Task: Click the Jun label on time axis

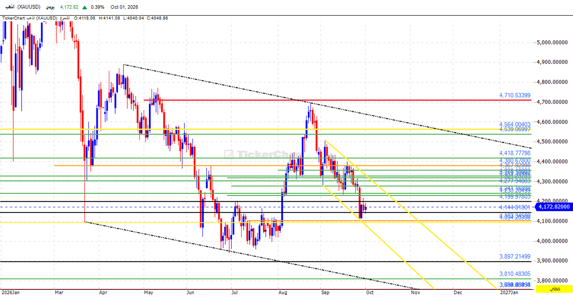Action: point(191,292)
